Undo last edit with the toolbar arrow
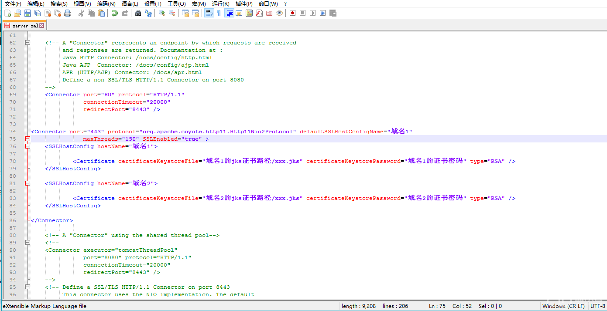 pyautogui.click(x=114, y=13)
